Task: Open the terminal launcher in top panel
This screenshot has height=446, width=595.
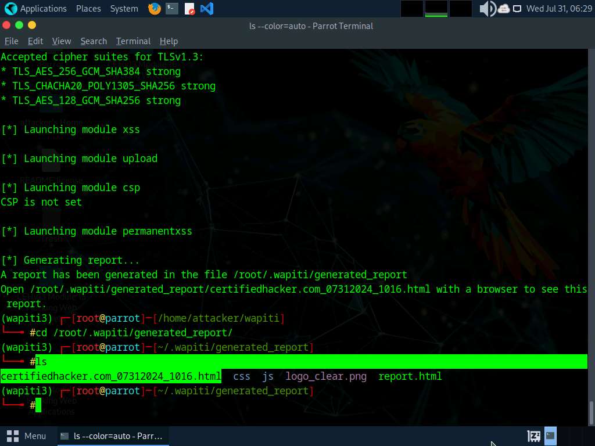Action: pos(171,9)
